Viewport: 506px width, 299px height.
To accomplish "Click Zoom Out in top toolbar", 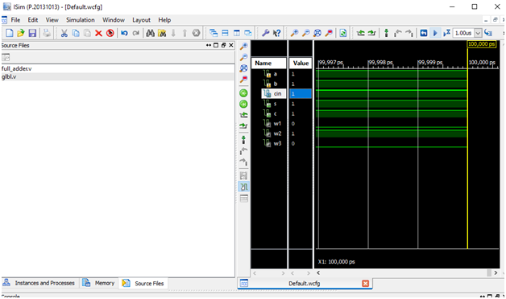I will click(306, 33).
